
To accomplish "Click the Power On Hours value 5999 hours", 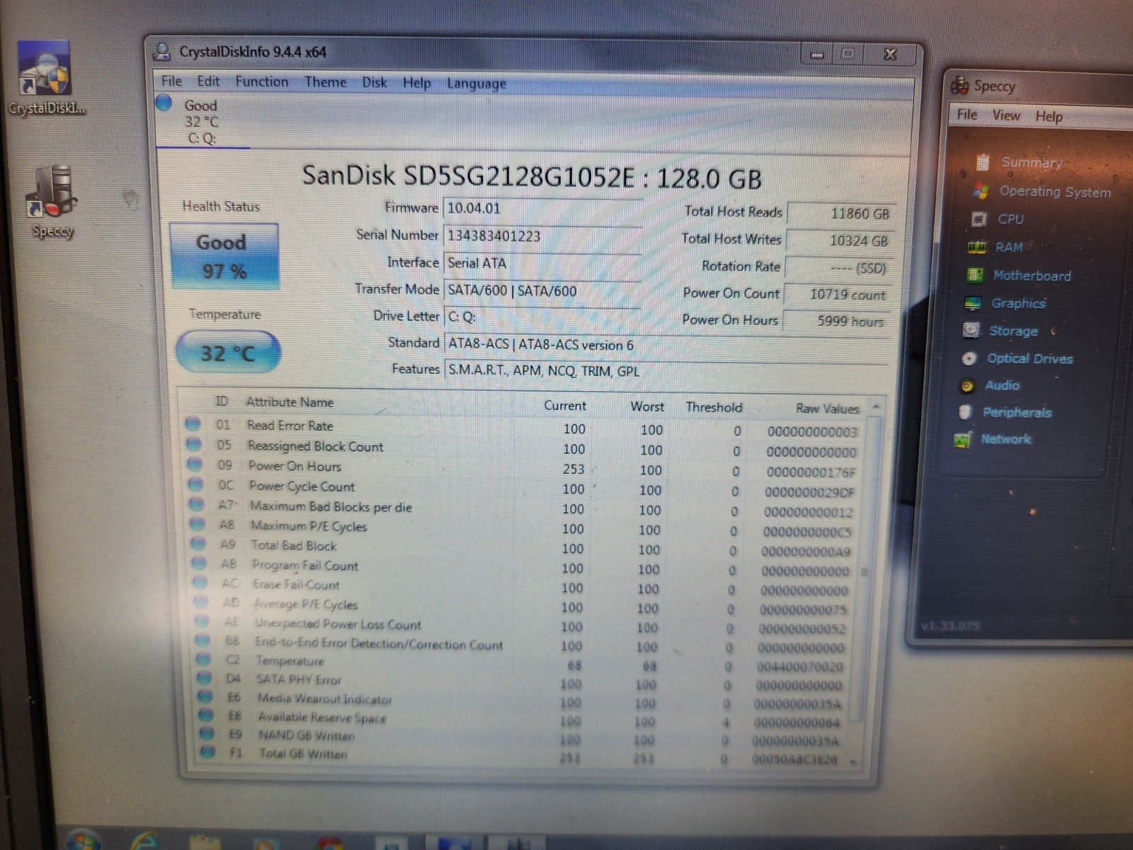I will pyautogui.click(x=835, y=321).
